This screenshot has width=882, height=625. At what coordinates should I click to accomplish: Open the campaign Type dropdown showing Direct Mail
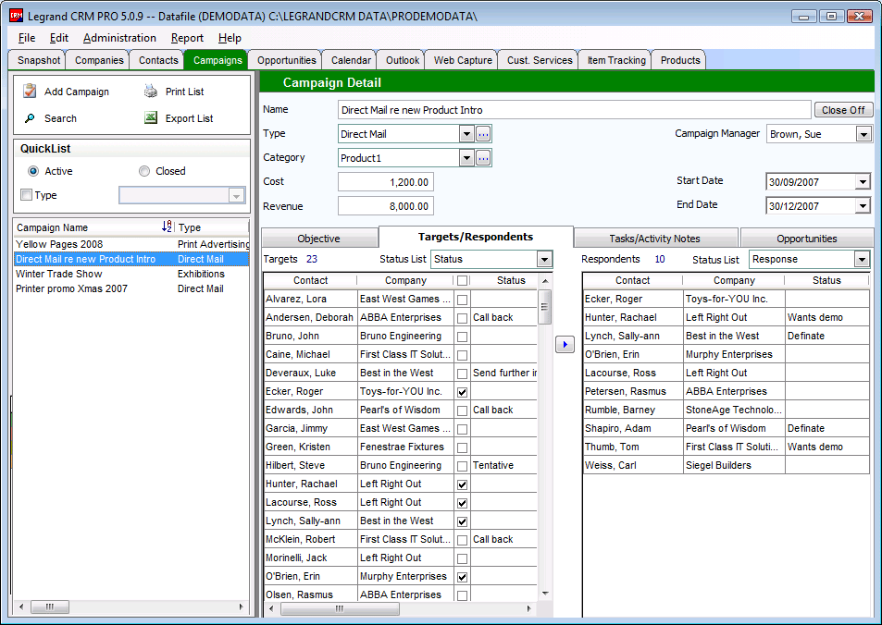[x=466, y=134]
